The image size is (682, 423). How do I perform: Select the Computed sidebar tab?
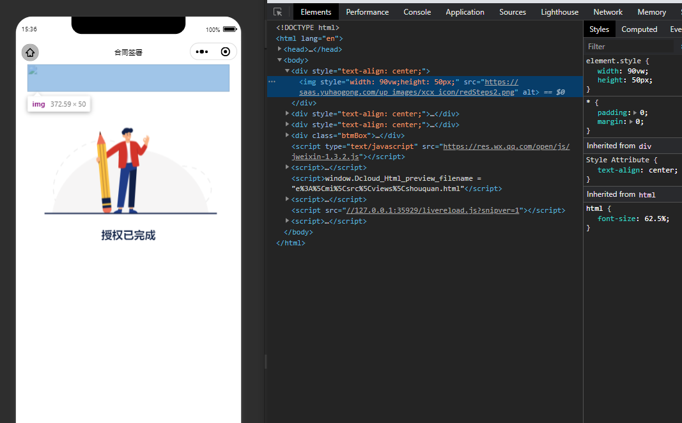(x=639, y=29)
